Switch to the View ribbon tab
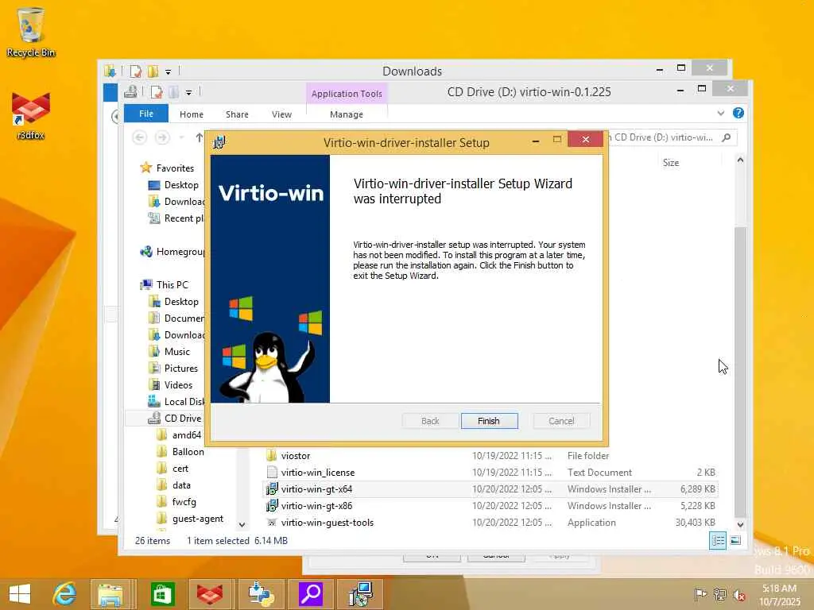 coord(281,114)
